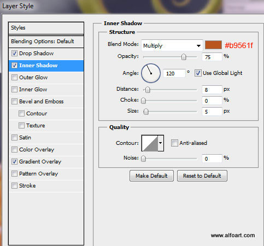Enable the Color Overlay checkbox
The image size is (264, 246).
(14, 150)
